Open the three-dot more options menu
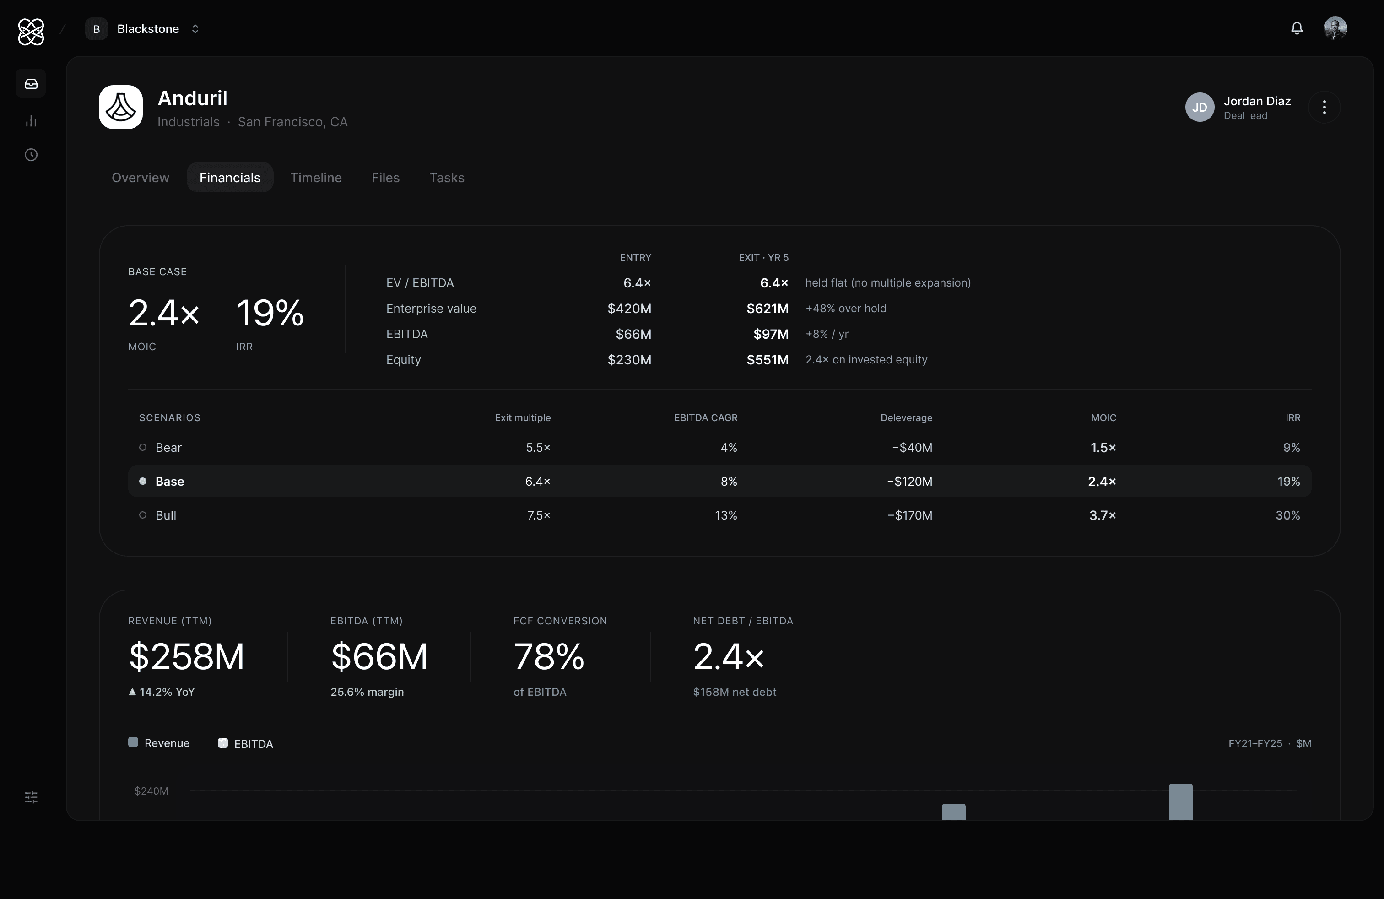Image resolution: width=1384 pixels, height=899 pixels. [1324, 107]
